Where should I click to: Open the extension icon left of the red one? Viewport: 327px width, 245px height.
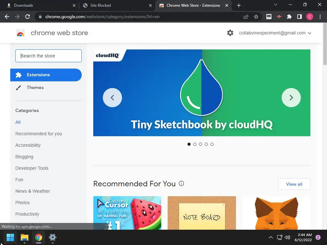(269, 17)
